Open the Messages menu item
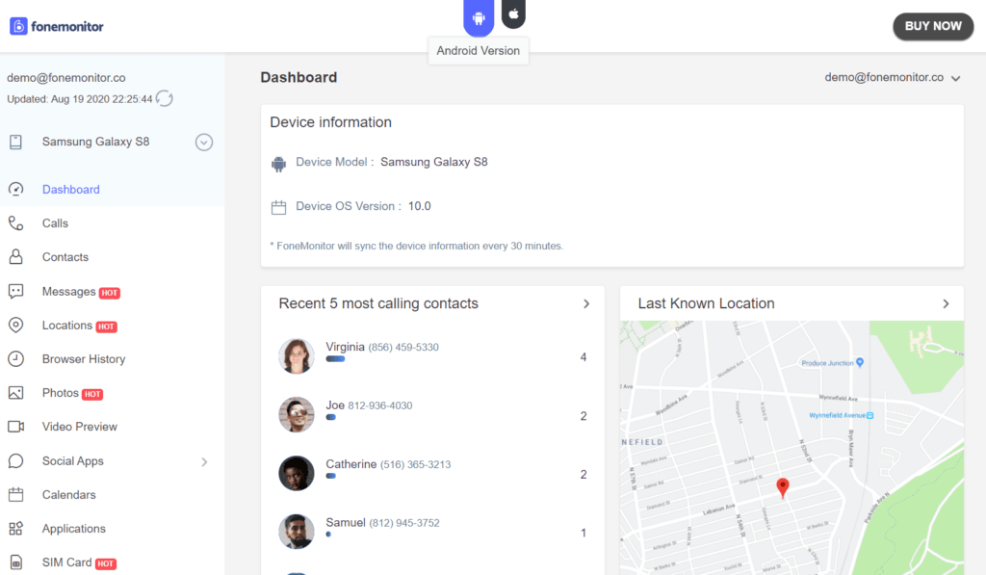The height and width of the screenshot is (575, 986). coord(68,291)
